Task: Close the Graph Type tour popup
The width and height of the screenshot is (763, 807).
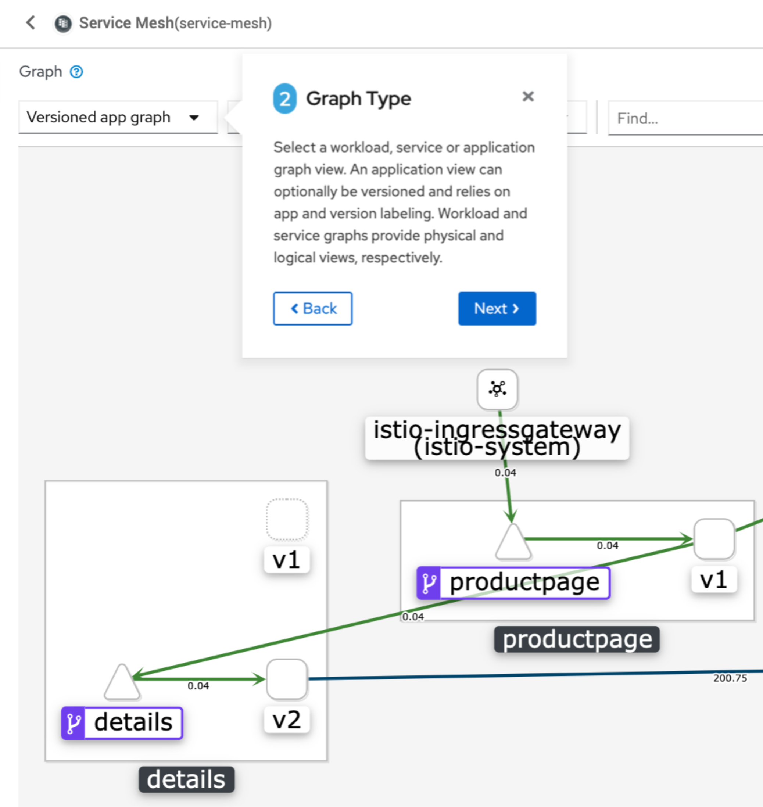Action: [x=527, y=96]
